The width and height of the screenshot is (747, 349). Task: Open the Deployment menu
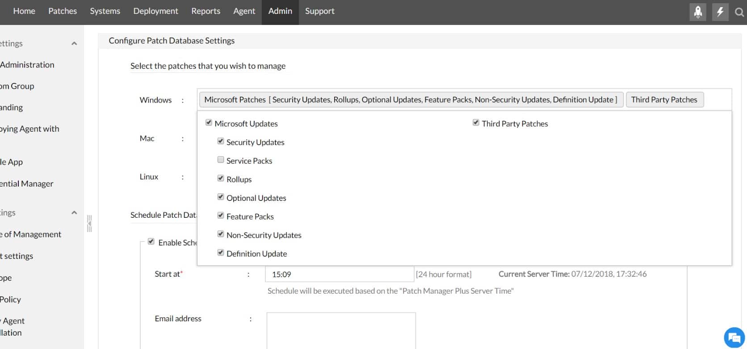(x=155, y=11)
